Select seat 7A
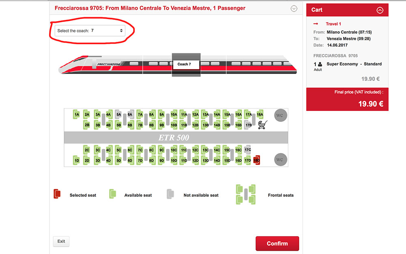 (140, 114)
